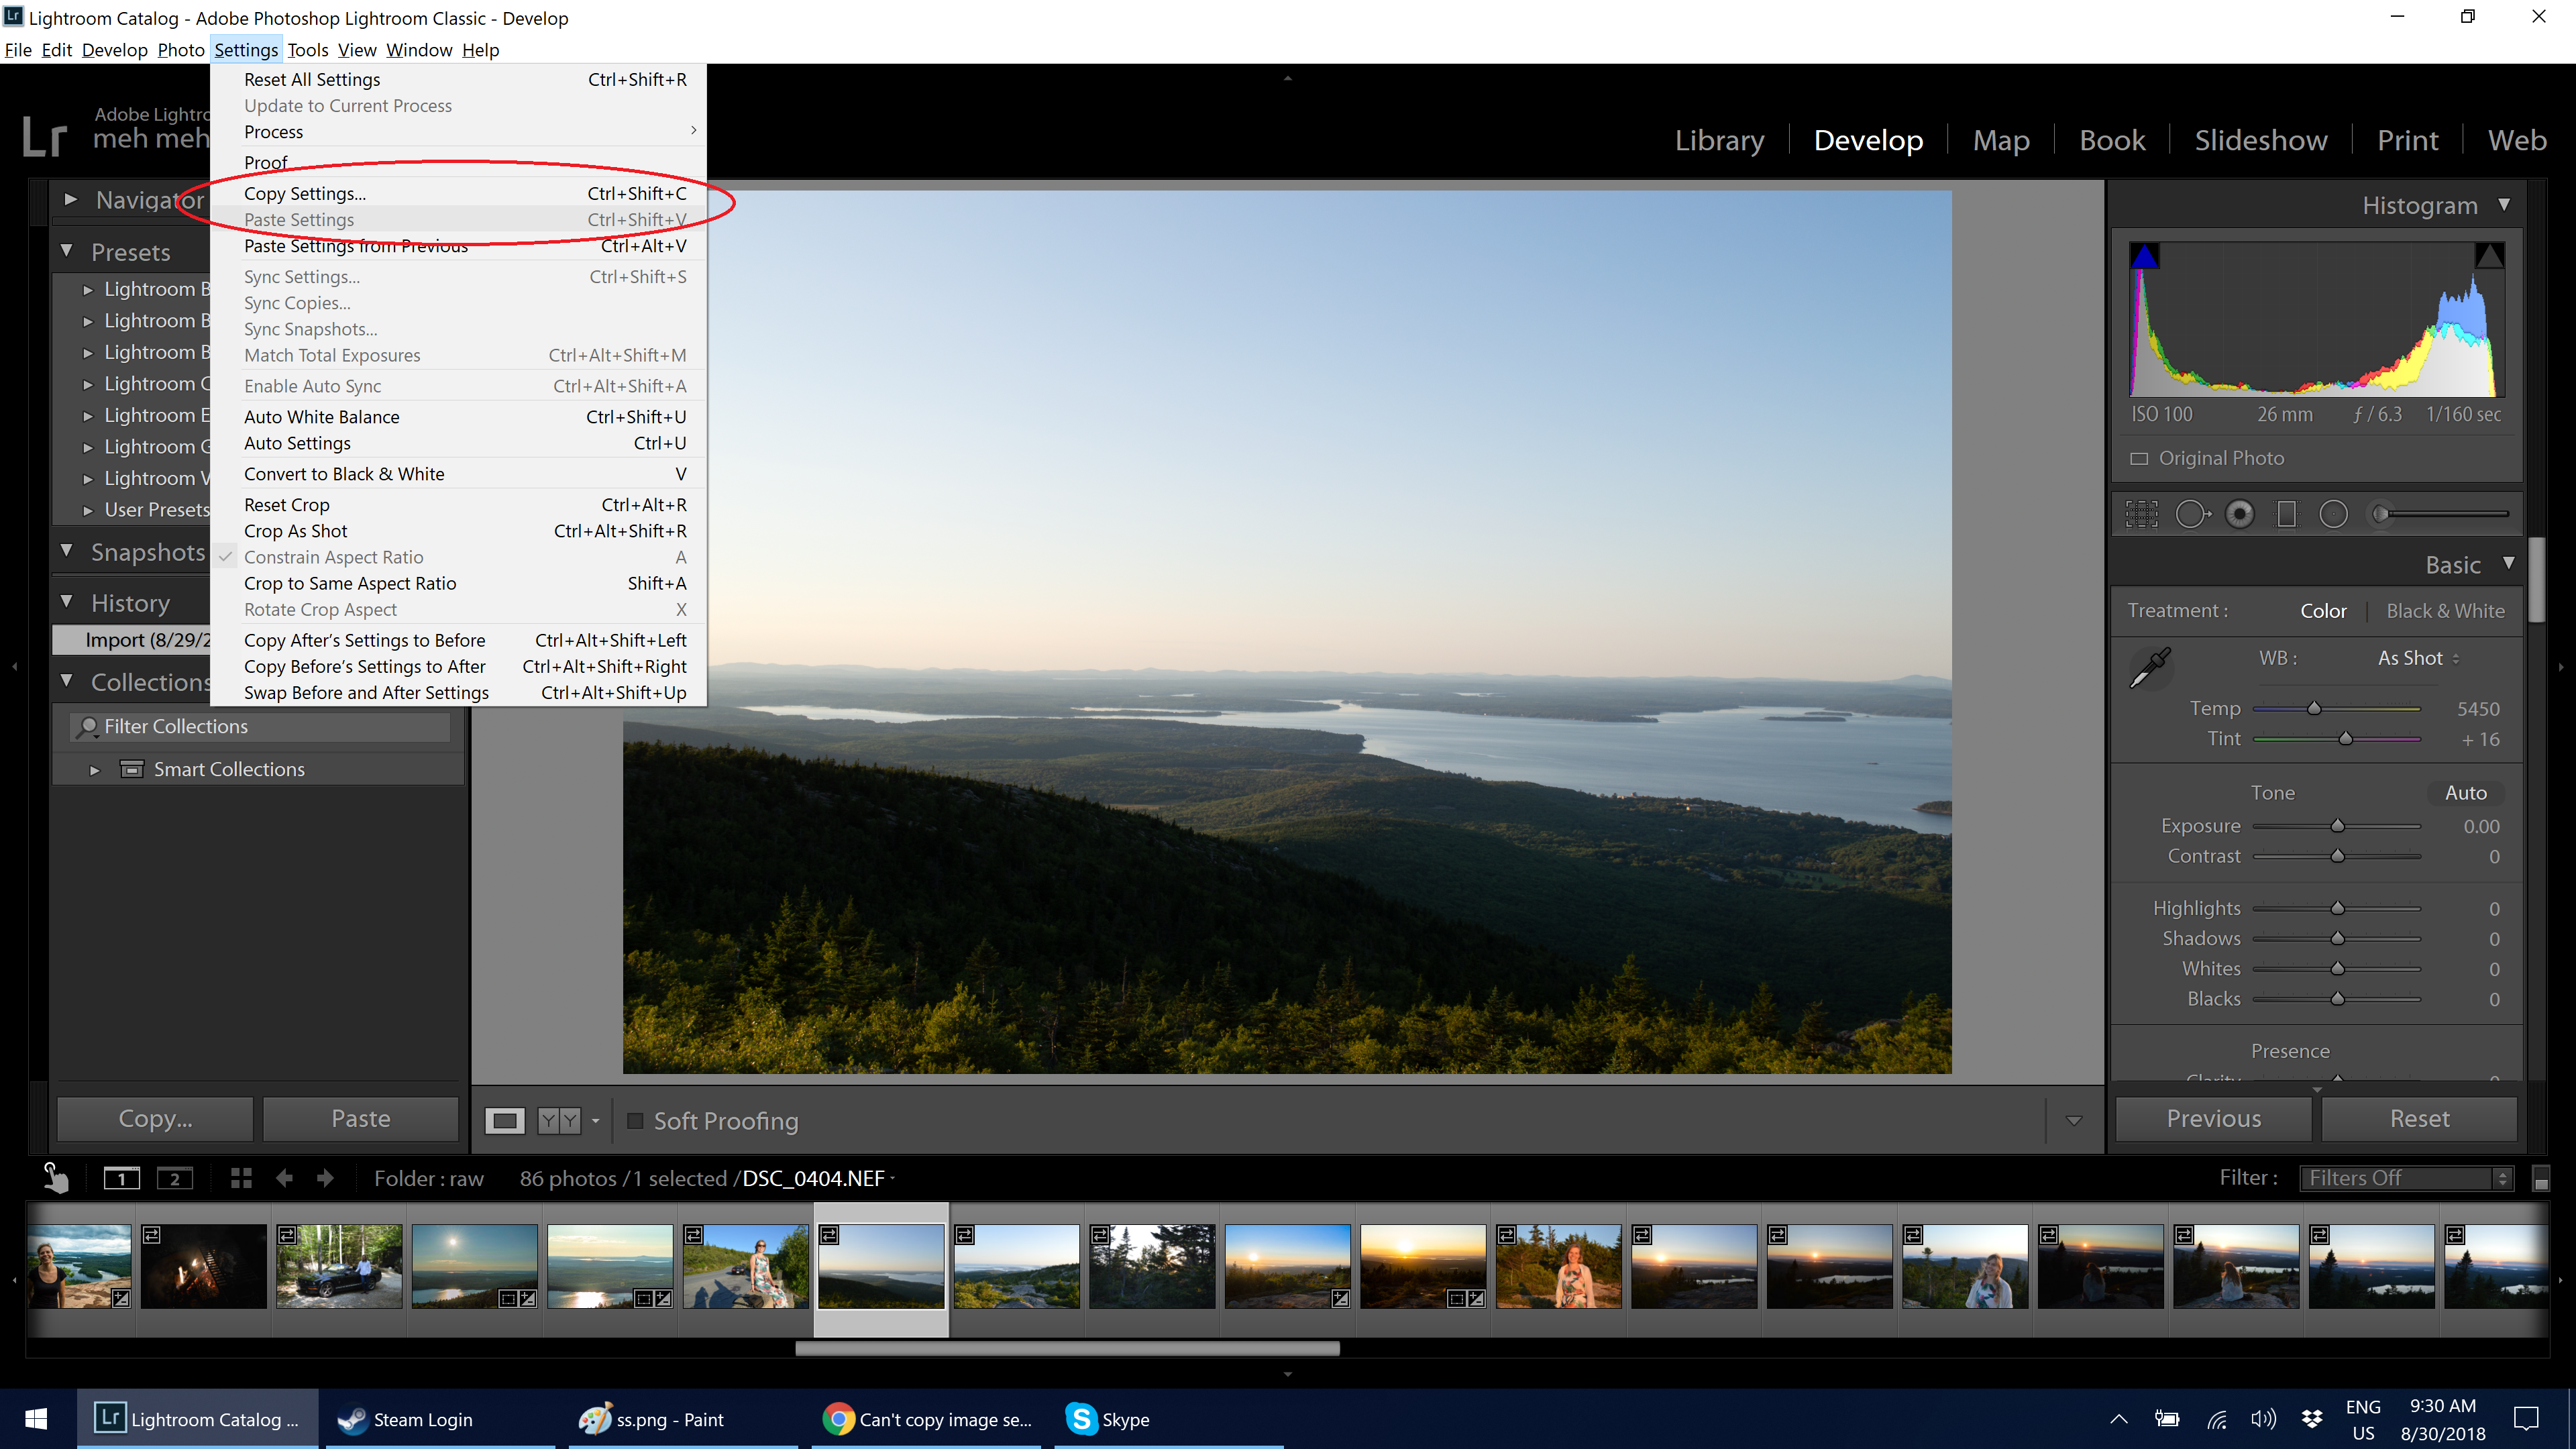
Task: Pick the Radial Filter tool
Action: pos(2333,514)
